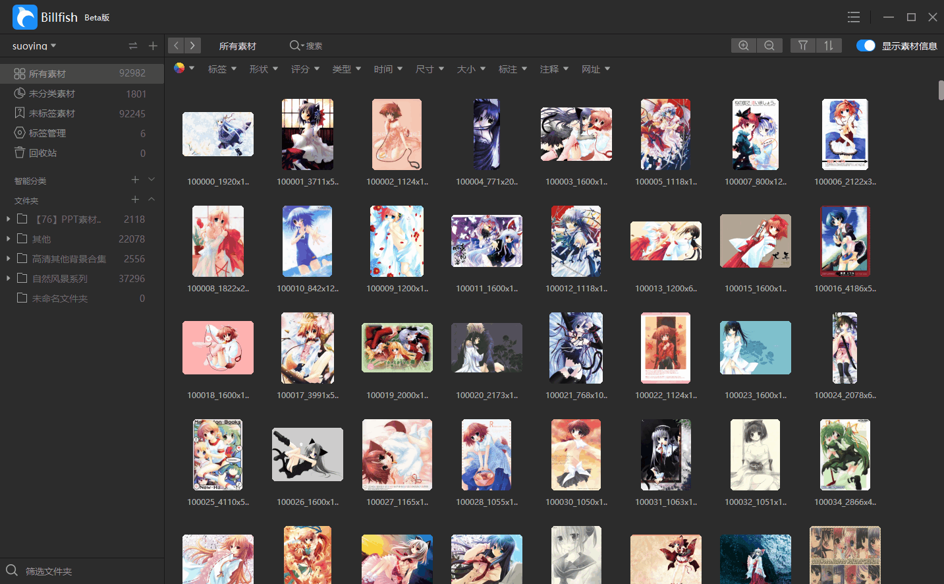
Task: Open the 标注 filter dropdown
Action: [513, 69]
